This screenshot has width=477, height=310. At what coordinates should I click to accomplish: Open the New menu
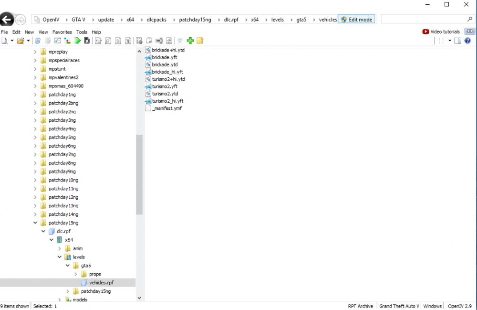(29, 32)
